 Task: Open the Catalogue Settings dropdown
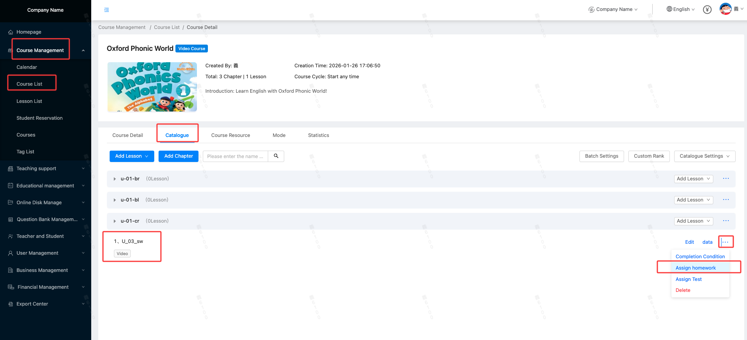point(704,156)
